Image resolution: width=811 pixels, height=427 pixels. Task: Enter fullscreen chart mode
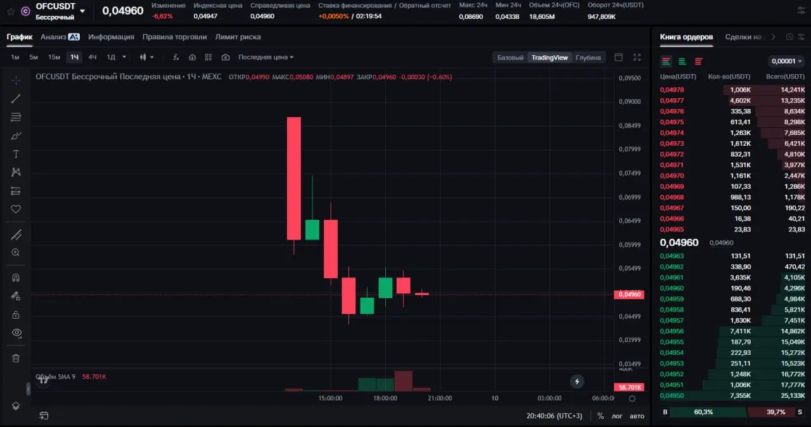point(637,57)
